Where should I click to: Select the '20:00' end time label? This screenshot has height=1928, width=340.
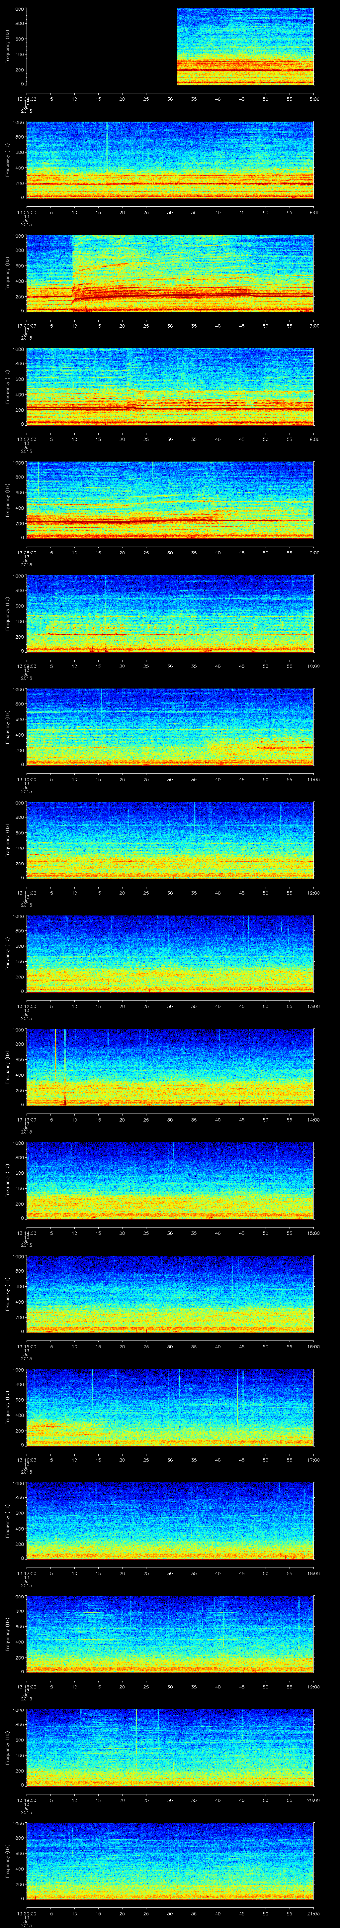click(x=314, y=1800)
